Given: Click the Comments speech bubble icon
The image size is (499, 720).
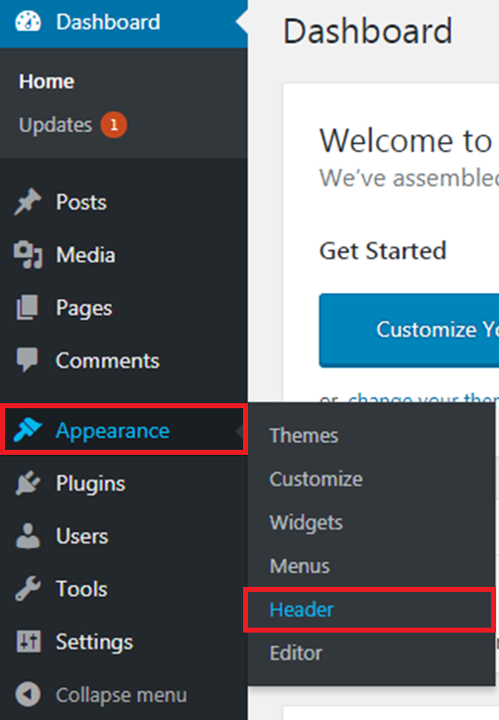Looking at the screenshot, I should point(27,360).
